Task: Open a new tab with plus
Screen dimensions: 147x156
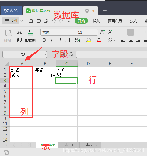Action: (x=105, y=11)
